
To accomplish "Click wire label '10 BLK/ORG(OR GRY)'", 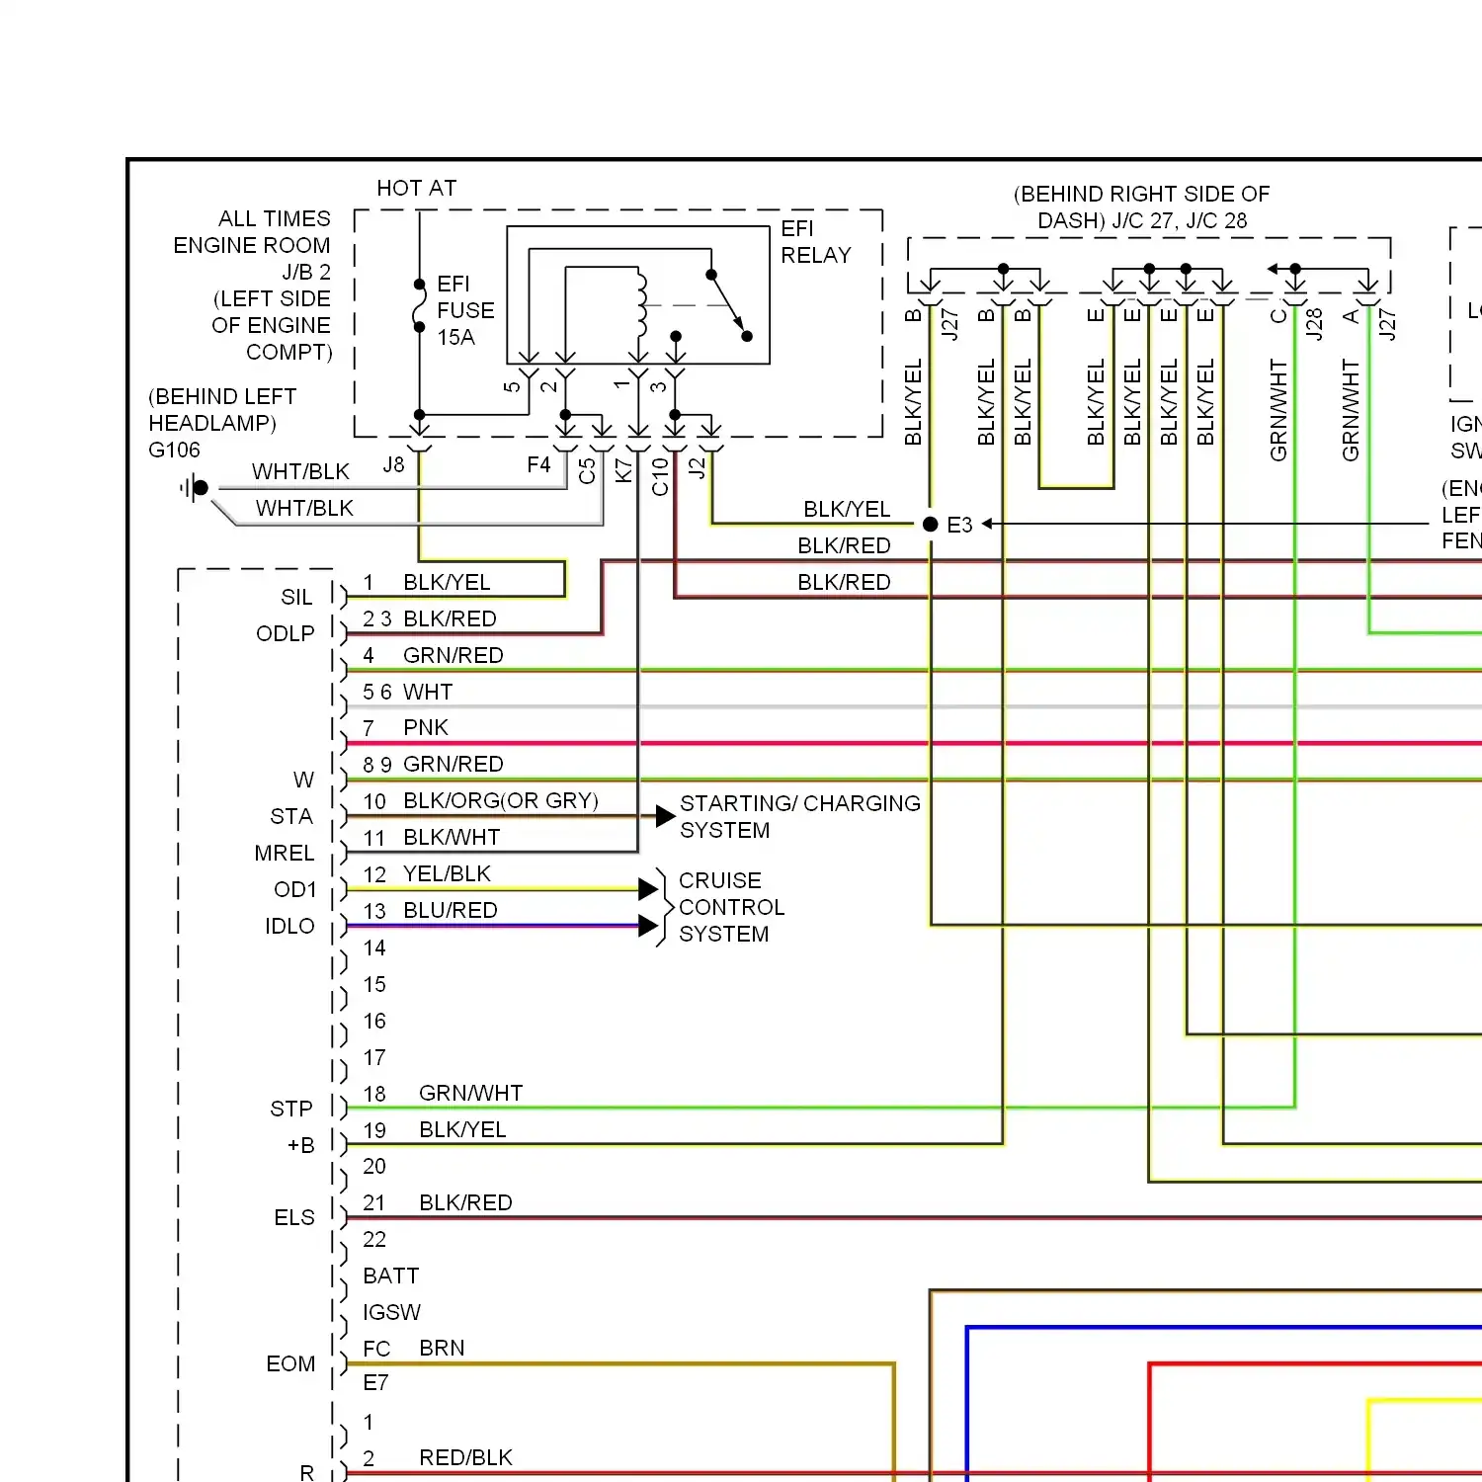I will click(x=481, y=800).
